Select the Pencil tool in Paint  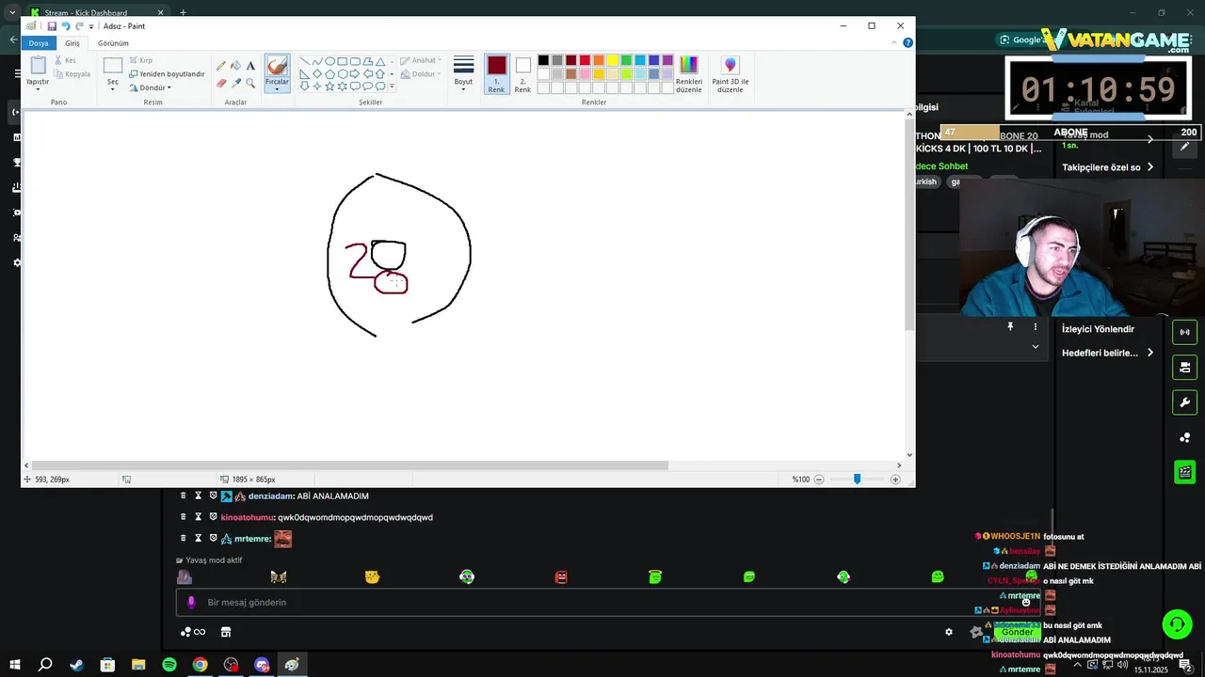pos(221,66)
